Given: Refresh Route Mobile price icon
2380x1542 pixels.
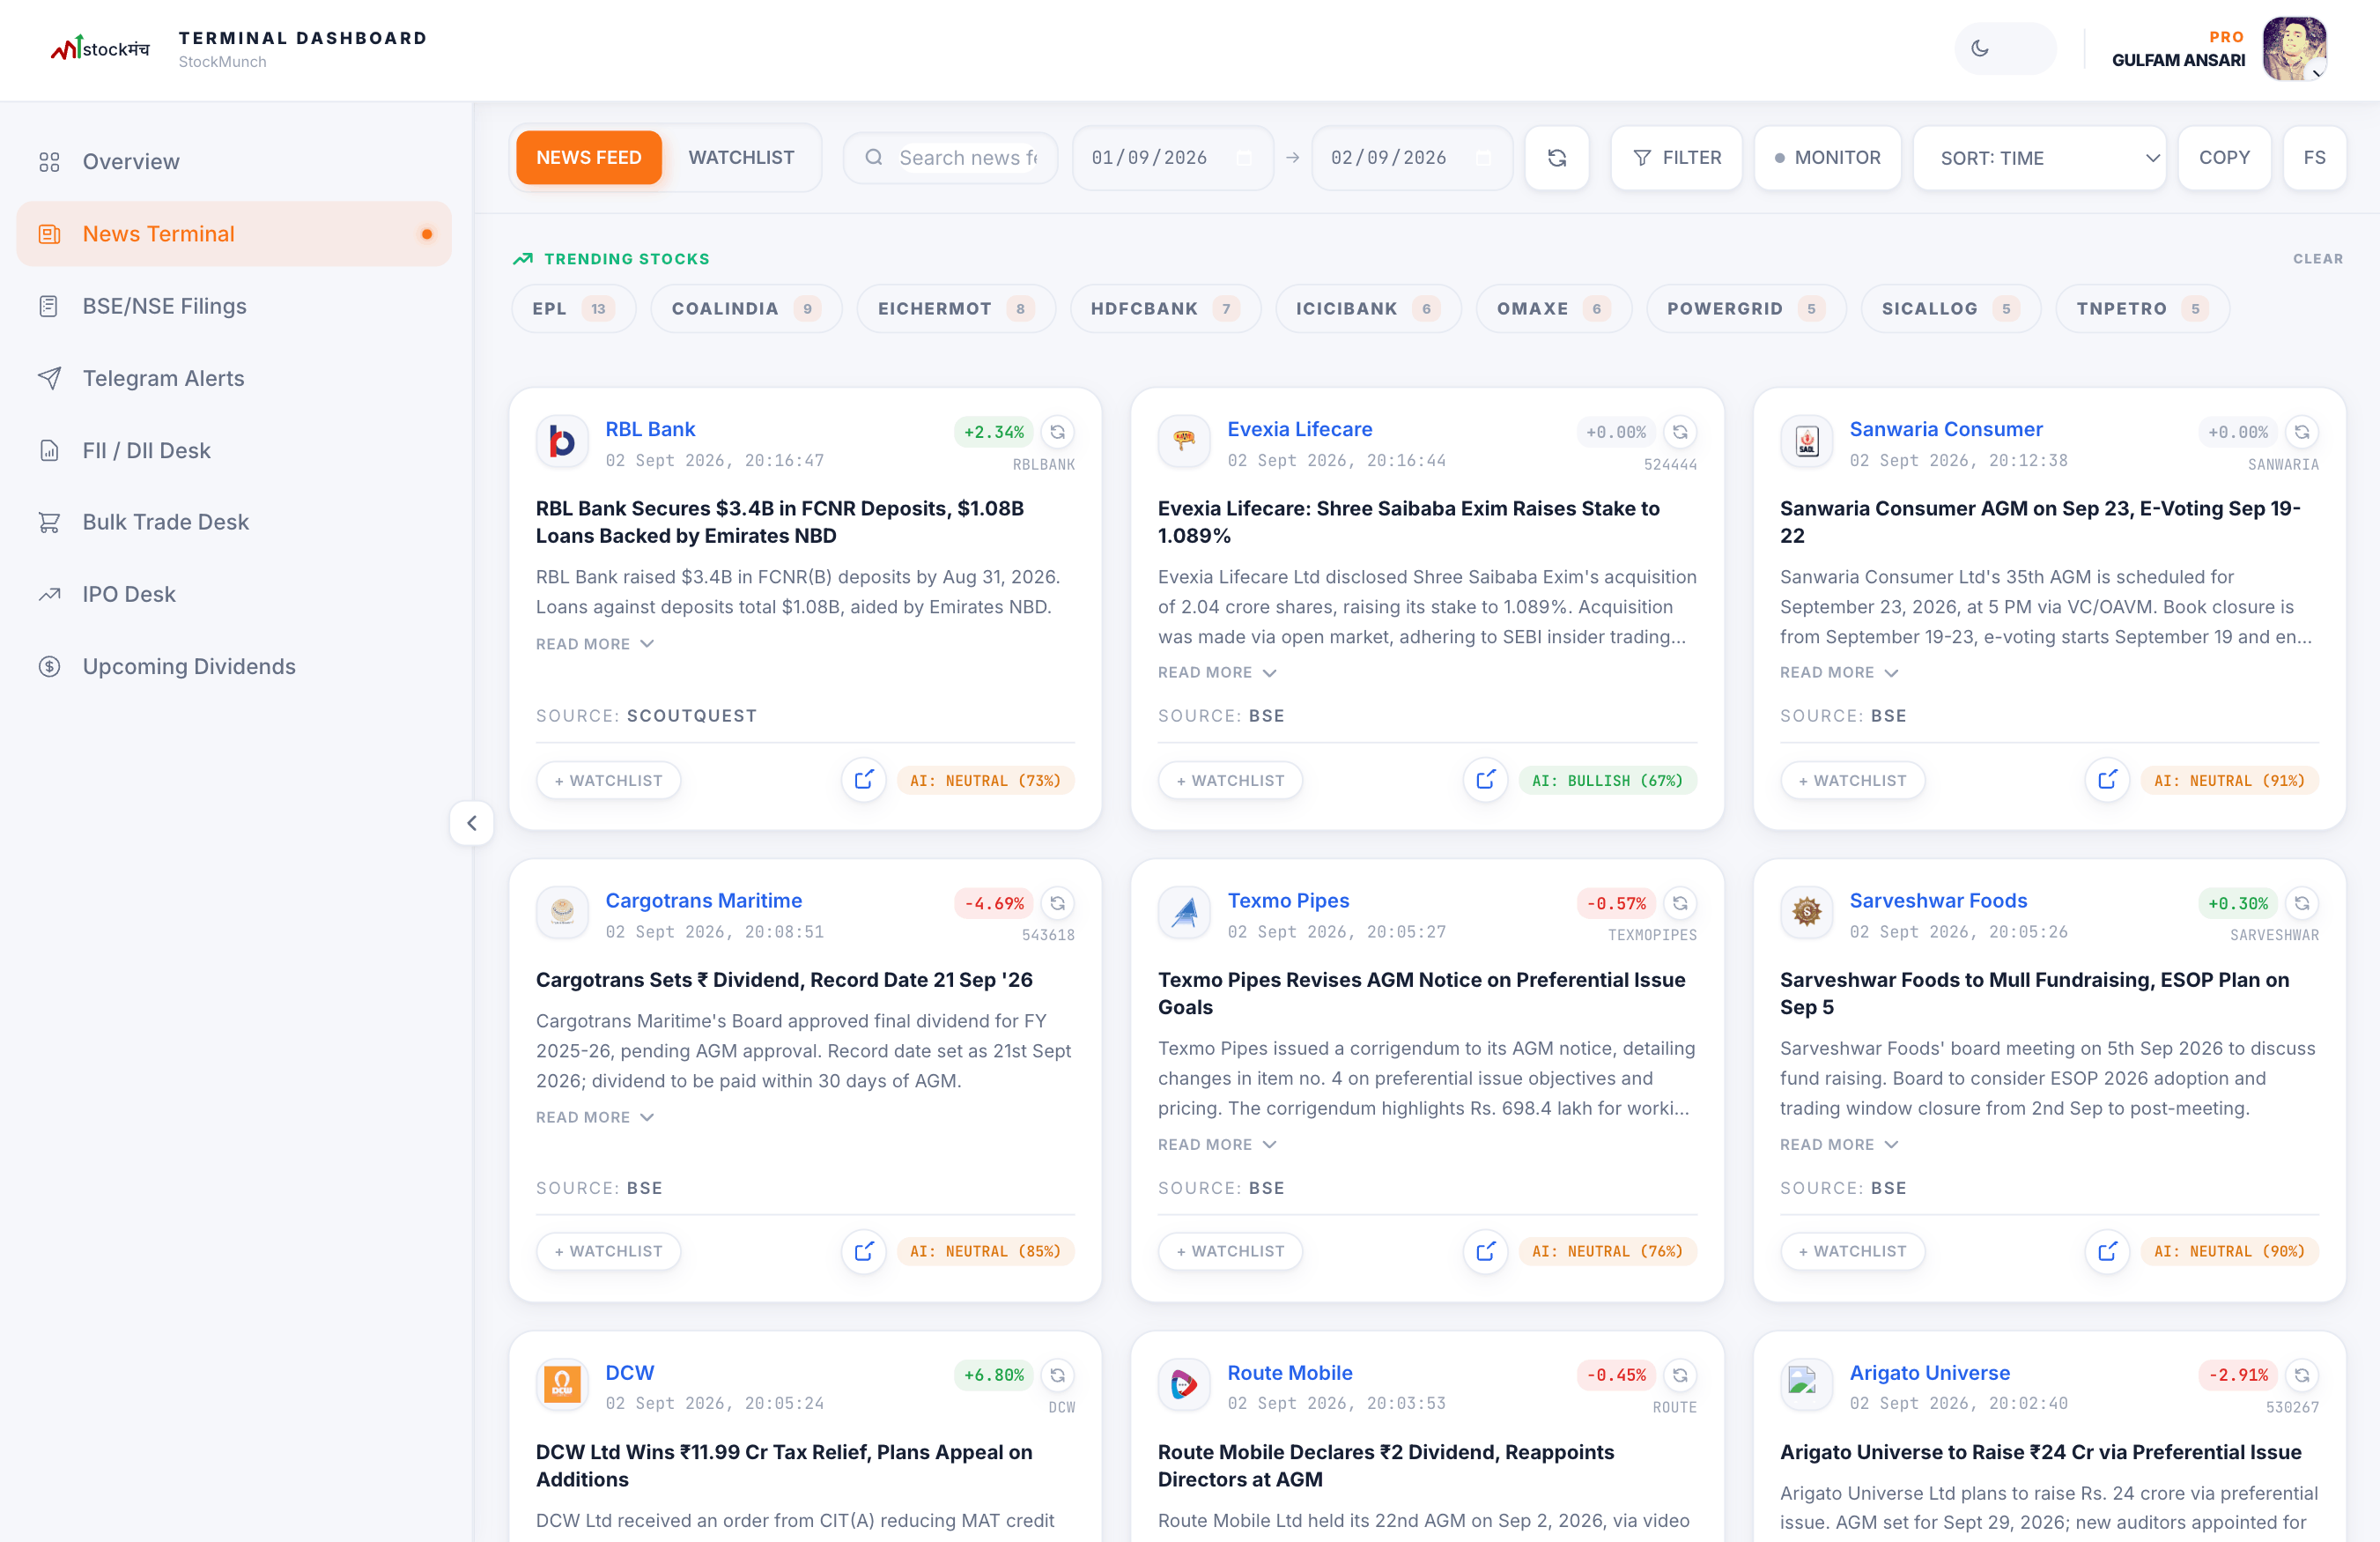Looking at the screenshot, I should pyautogui.click(x=1680, y=1375).
